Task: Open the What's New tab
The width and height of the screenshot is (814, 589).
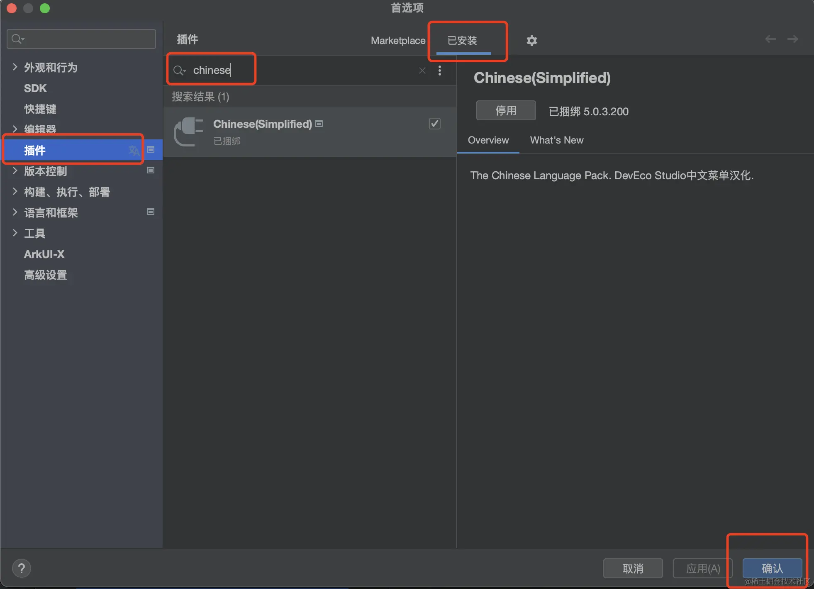Action: (556, 140)
